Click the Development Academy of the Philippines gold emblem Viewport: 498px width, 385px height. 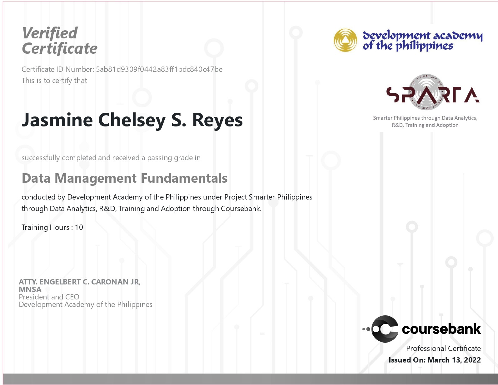345,40
